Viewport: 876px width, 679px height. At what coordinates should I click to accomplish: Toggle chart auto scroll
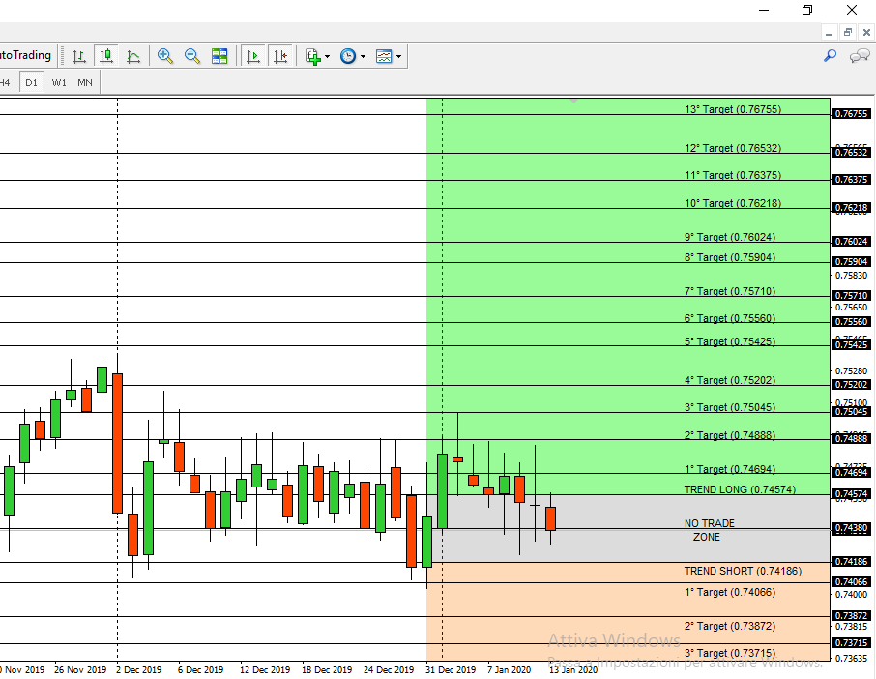253,56
